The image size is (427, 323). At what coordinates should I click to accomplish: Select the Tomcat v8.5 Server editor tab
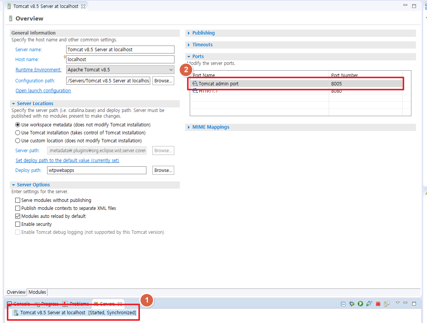tap(46, 6)
